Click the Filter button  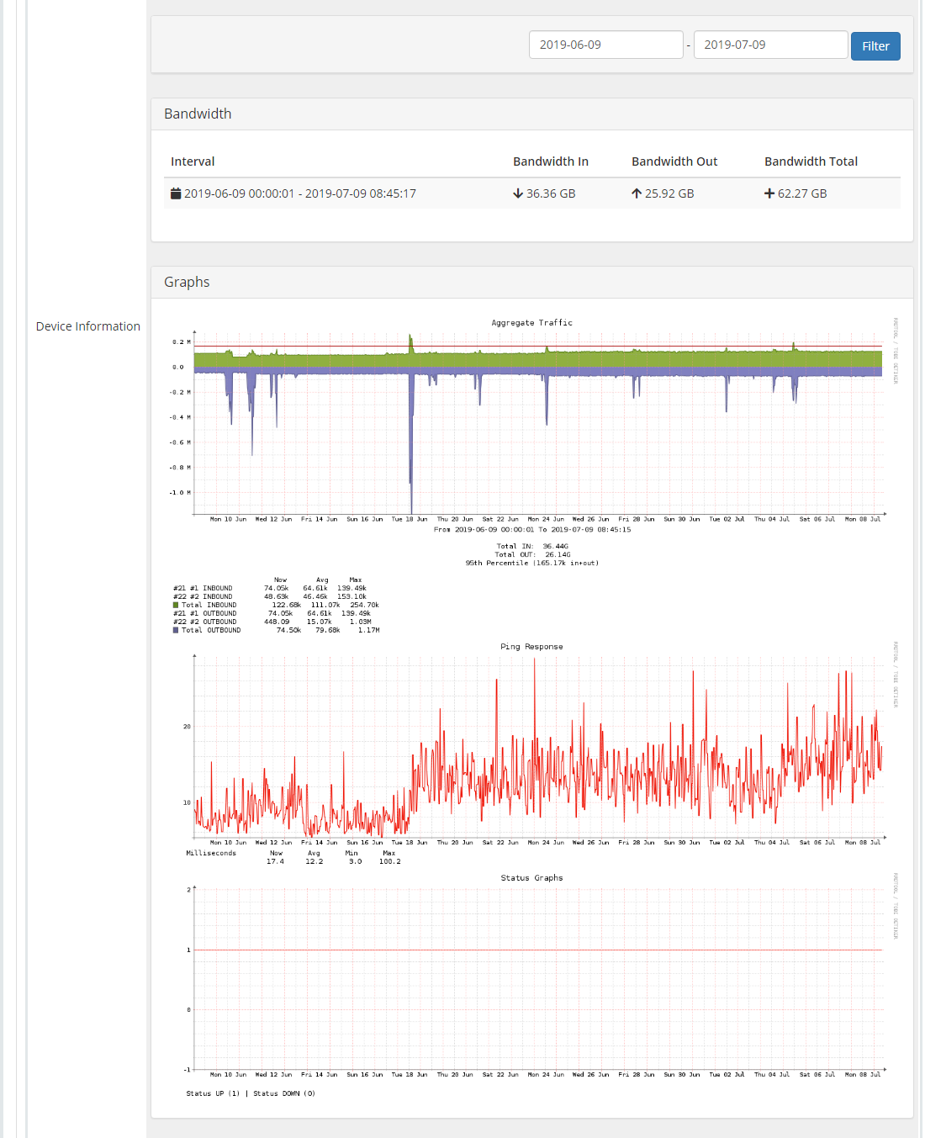[875, 46]
